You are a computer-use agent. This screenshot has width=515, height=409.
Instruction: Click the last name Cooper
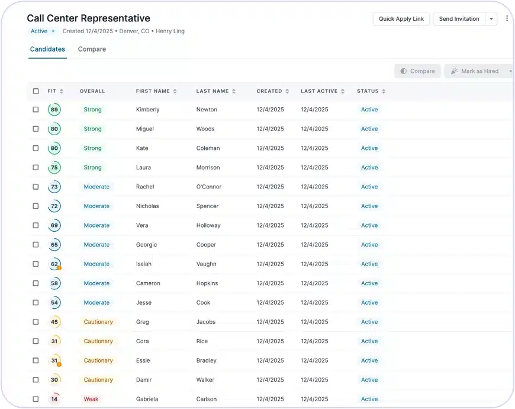coord(206,245)
